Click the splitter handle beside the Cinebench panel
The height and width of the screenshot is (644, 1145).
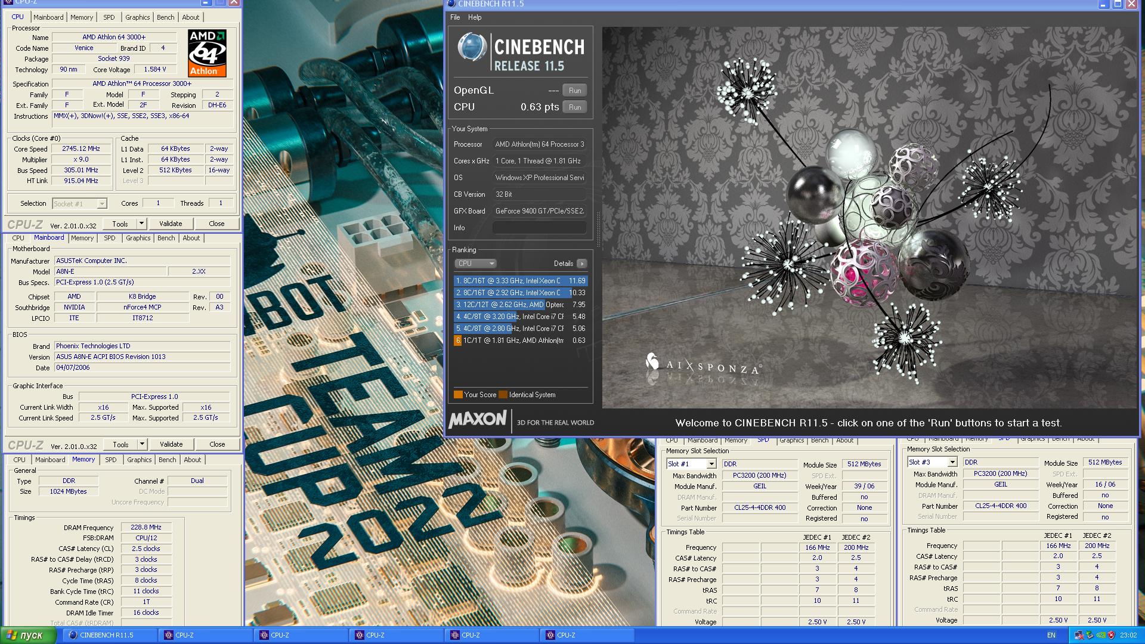598,228
